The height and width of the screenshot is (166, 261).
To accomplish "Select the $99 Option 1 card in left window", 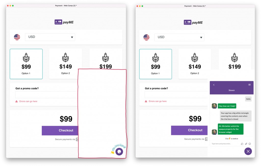I will pyautogui.click(x=26, y=64).
